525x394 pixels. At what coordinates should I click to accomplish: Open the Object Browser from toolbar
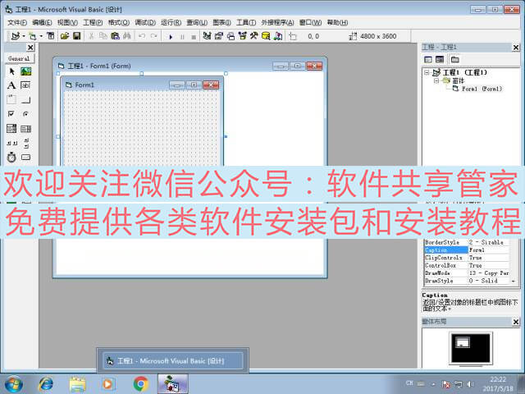click(x=243, y=36)
